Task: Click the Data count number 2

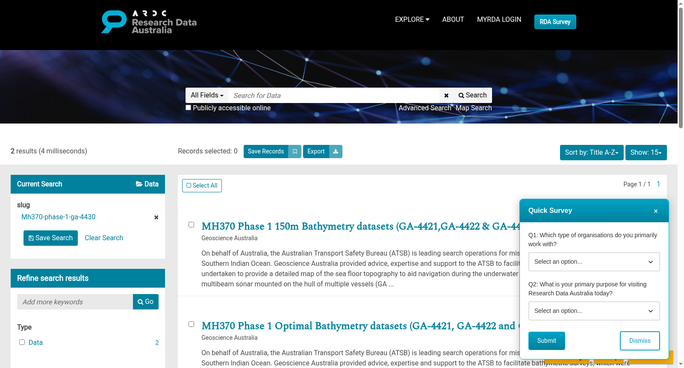Action: pyautogui.click(x=157, y=343)
